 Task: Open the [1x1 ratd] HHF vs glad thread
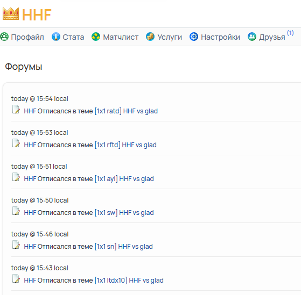coord(127,111)
